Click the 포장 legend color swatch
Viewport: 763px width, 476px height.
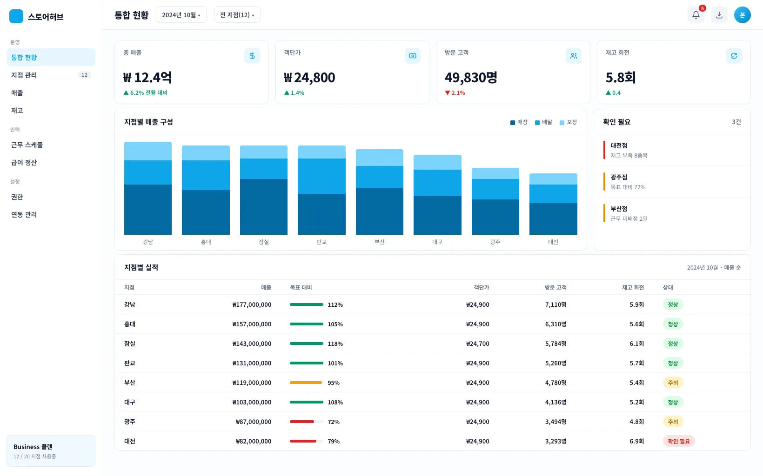pos(562,123)
